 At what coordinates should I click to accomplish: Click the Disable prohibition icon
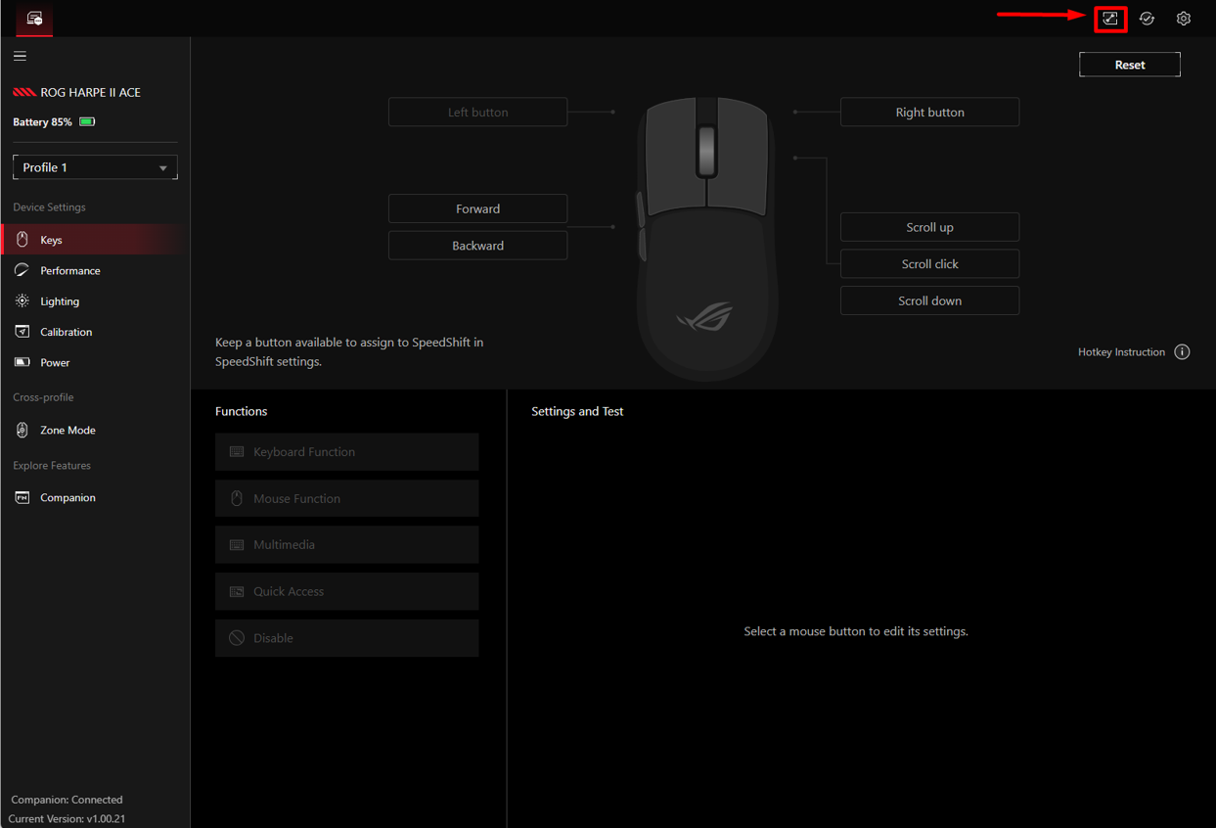(237, 638)
